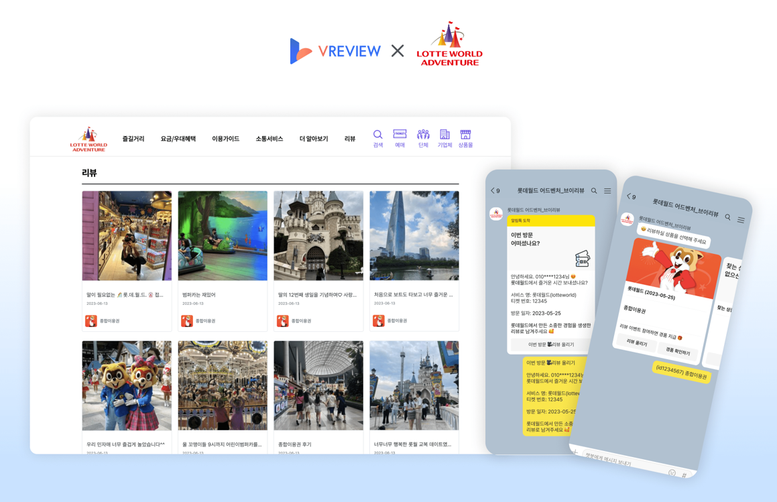The height and width of the screenshot is (502, 777).
Task: Click the product icon under the 보트 review
Action: [x=379, y=321]
